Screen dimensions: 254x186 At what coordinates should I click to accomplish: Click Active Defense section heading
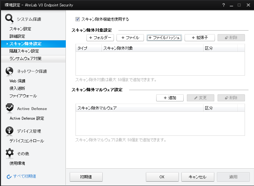[32, 109]
